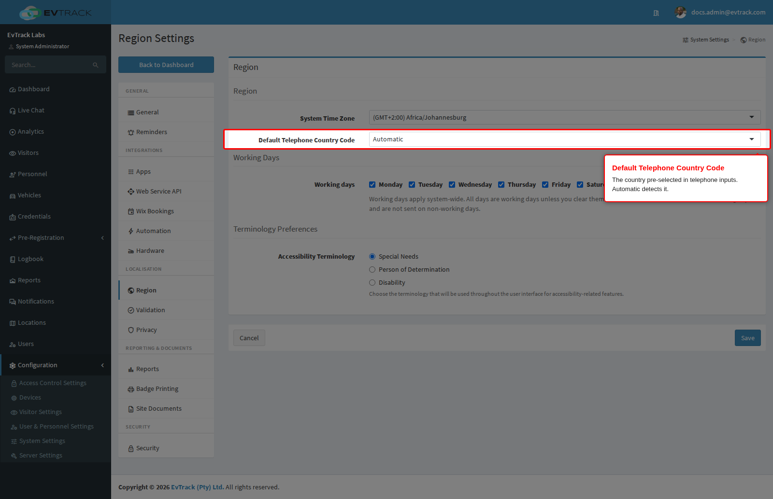The height and width of the screenshot is (499, 773).
Task: Click the Cancel button
Action: click(x=249, y=338)
